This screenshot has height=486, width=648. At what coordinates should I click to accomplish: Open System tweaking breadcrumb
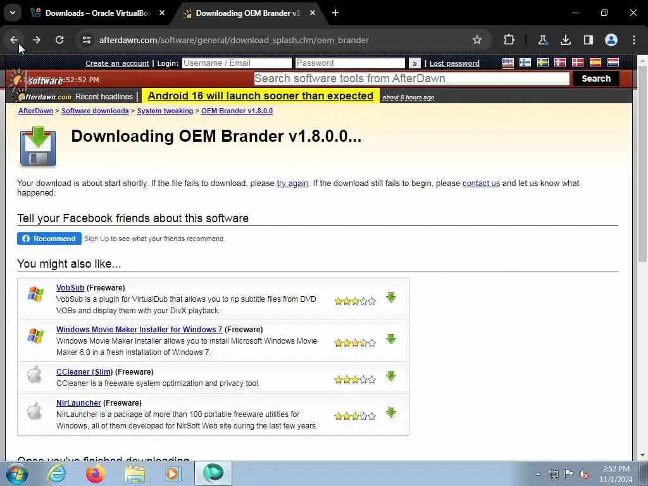point(165,111)
